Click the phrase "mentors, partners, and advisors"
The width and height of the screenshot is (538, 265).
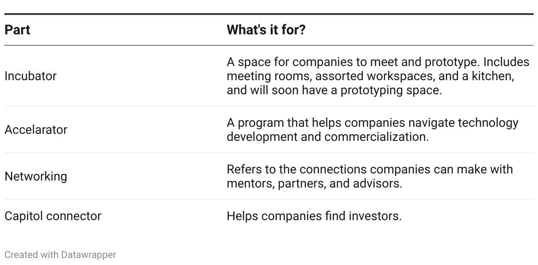point(314,183)
